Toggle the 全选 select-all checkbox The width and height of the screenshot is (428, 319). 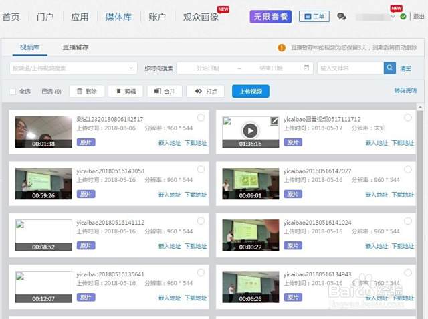point(13,92)
